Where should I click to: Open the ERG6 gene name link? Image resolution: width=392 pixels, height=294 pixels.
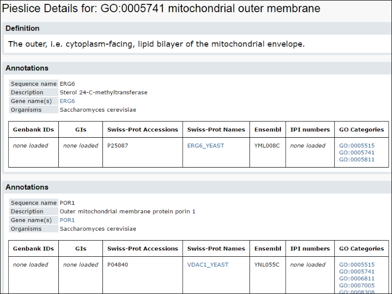pyautogui.click(x=67, y=101)
